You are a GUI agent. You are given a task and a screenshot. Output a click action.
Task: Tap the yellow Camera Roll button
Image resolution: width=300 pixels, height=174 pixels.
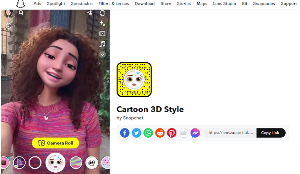[55, 143]
